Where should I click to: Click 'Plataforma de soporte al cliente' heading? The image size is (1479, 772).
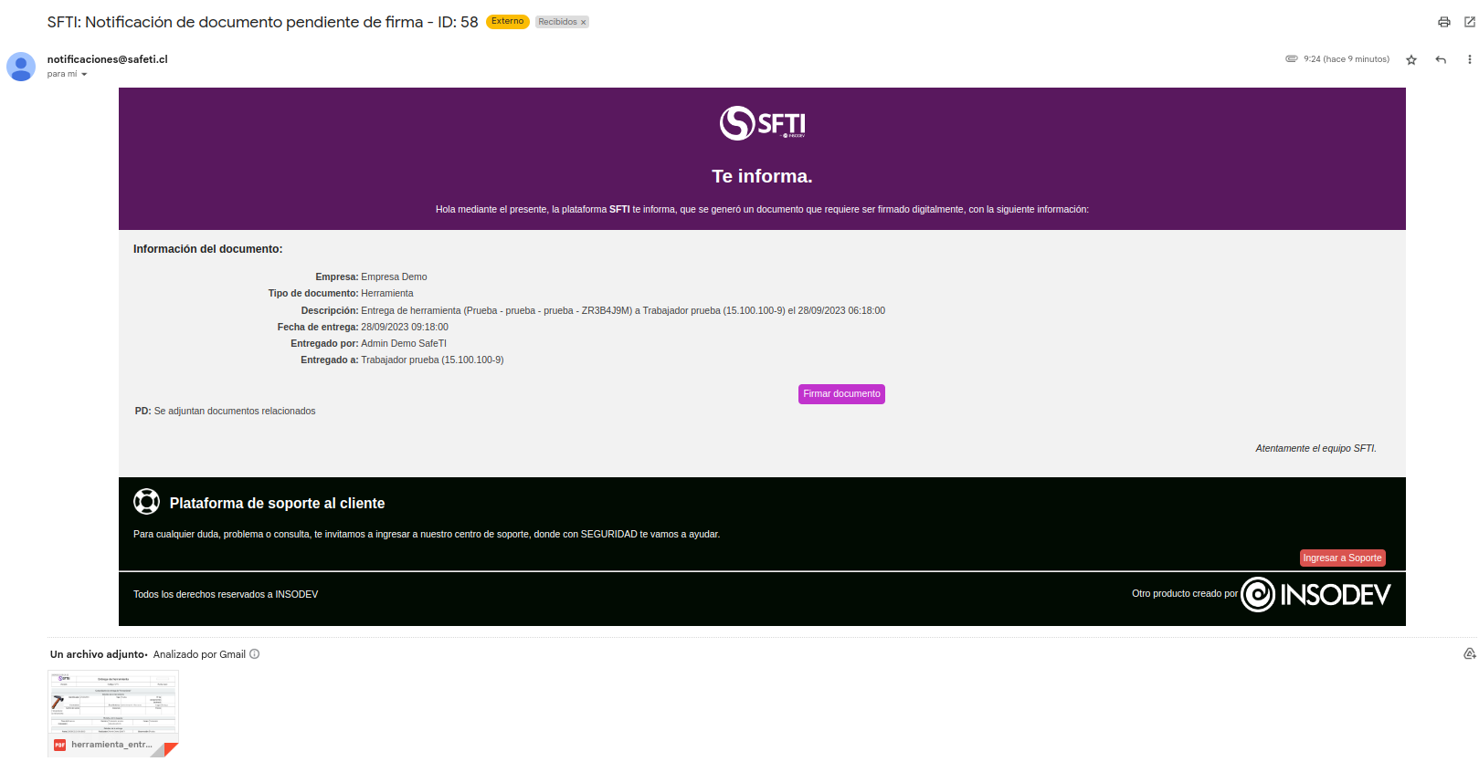[277, 503]
